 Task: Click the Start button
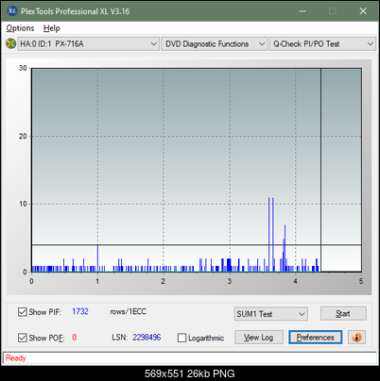(x=343, y=313)
